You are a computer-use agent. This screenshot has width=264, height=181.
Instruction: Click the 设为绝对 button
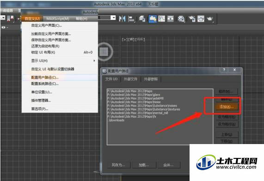(227, 124)
